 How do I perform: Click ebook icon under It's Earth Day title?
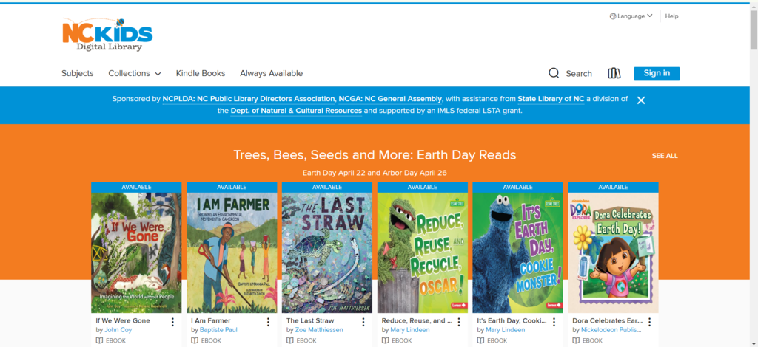[480, 340]
